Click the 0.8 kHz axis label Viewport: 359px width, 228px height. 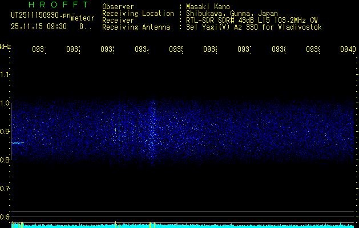(x=5, y=160)
